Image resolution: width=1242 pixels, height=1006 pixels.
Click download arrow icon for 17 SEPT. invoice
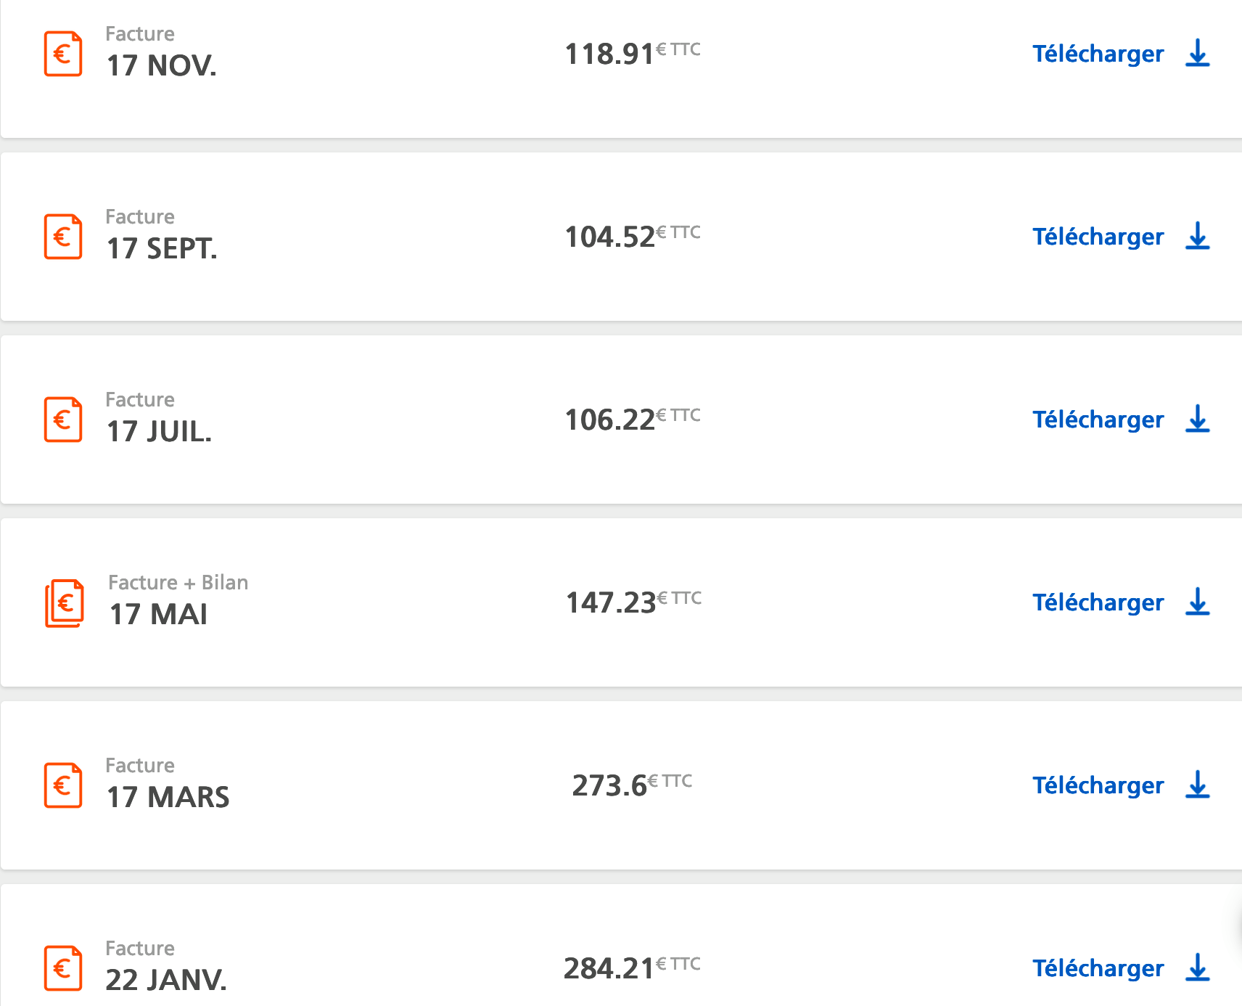(1198, 237)
